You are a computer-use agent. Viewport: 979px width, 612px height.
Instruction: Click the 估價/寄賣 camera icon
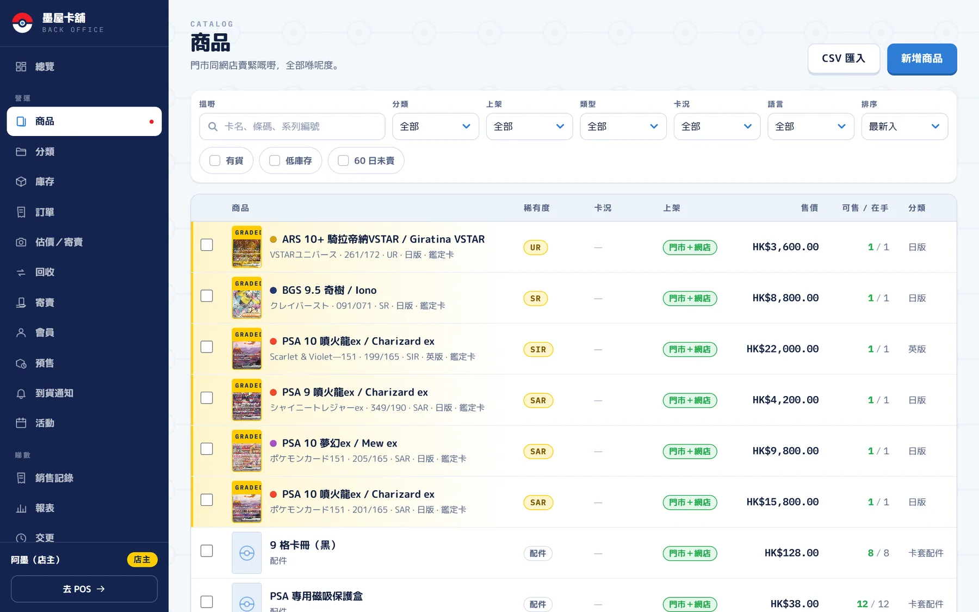pos(21,242)
